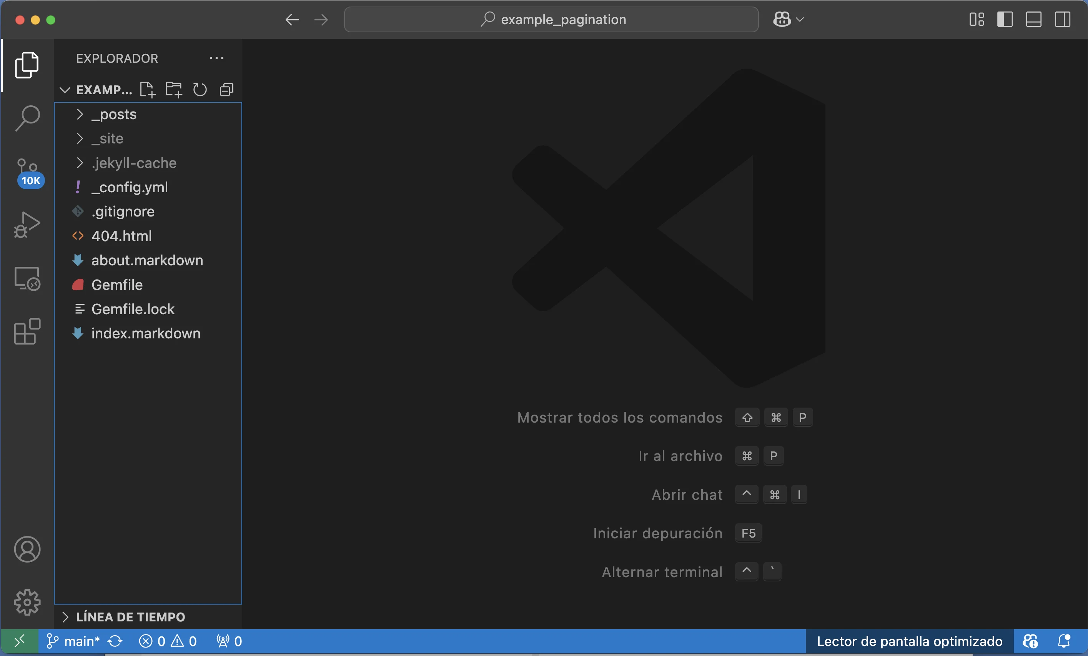The image size is (1088, 656).
Task: Toggle the bottom panel visibility
Action: 1034,20
